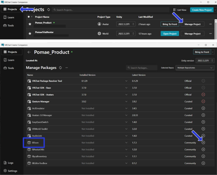Open Logs in the left sidebar

8,163
